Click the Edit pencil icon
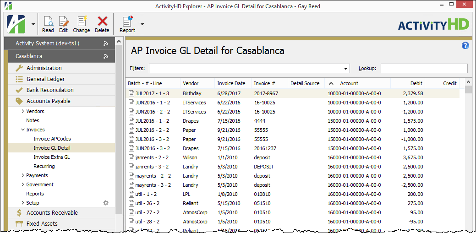The height and width of the screenshot is (233, 476). tap(63, 22)
